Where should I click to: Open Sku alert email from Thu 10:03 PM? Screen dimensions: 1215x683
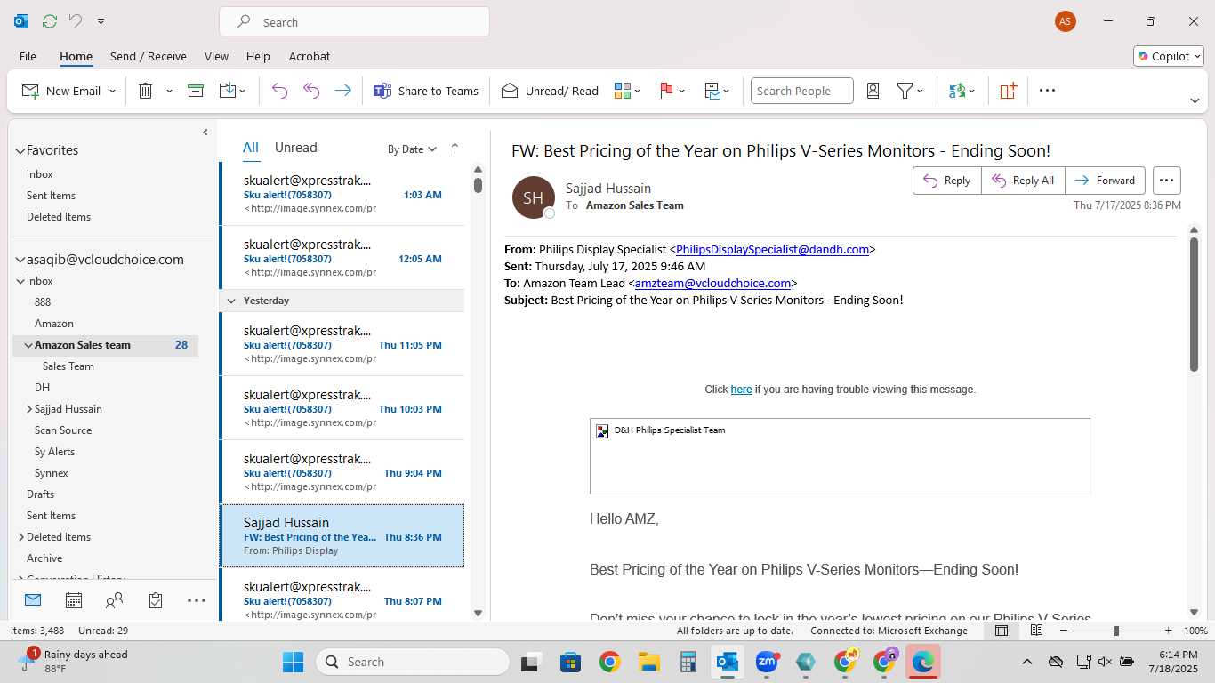[x=342, y=408]
